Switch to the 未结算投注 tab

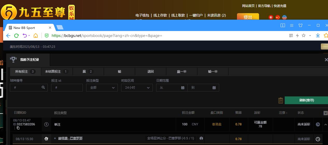57,72
